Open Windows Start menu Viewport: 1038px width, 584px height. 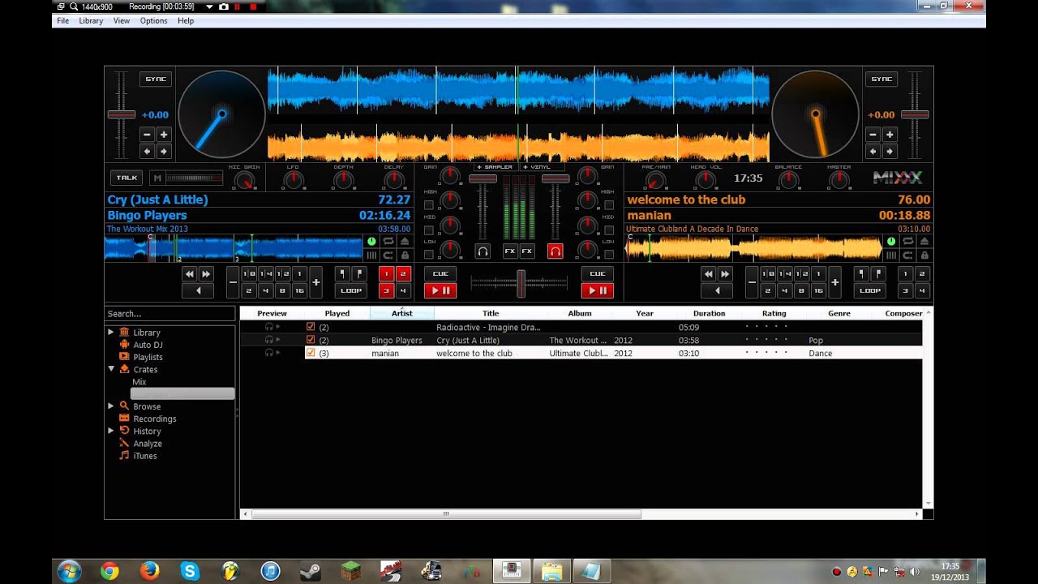point(69,571)
